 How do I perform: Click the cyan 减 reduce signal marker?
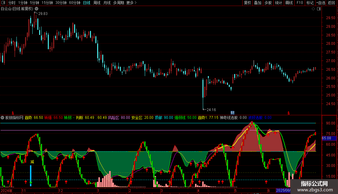coord(32,162)
